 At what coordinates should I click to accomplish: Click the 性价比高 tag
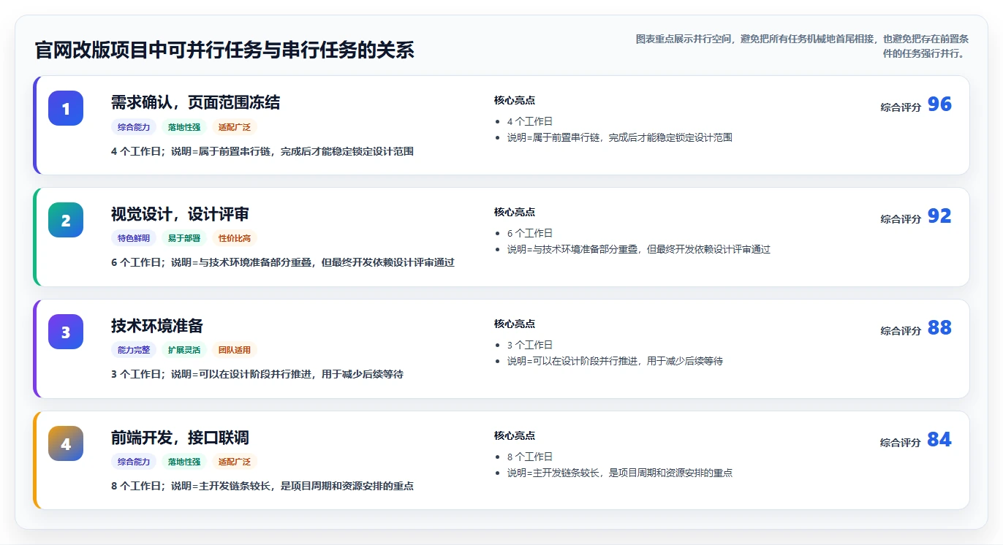[235, 238]
